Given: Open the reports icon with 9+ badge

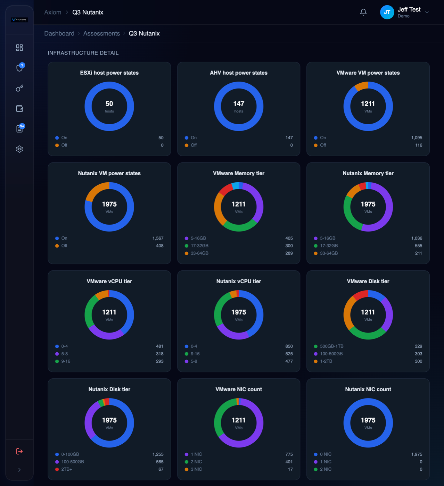Looking at the screenshot, I should click(x=19, y=129).
